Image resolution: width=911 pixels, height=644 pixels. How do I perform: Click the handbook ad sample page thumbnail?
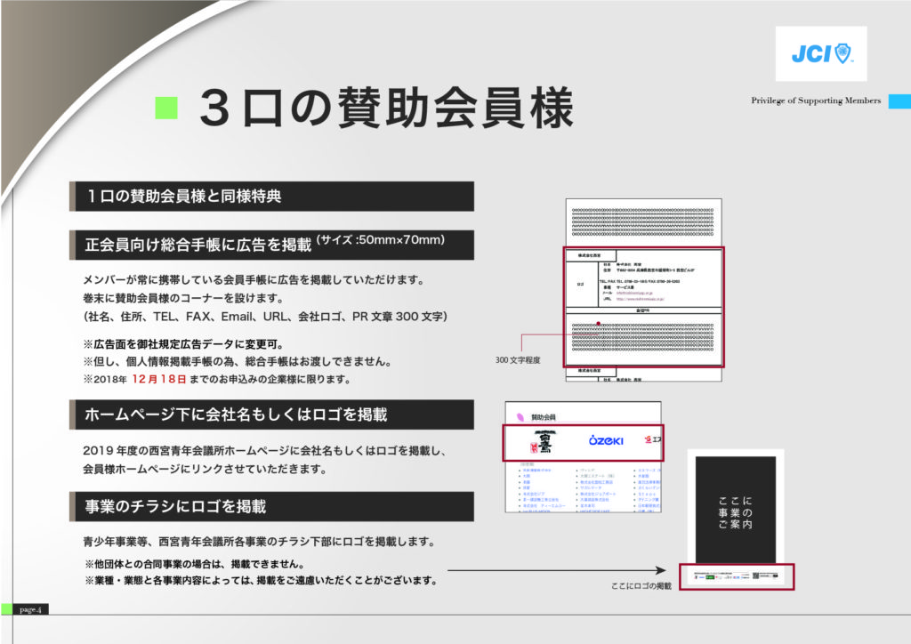pyautogui.click(x=644, y=290)
